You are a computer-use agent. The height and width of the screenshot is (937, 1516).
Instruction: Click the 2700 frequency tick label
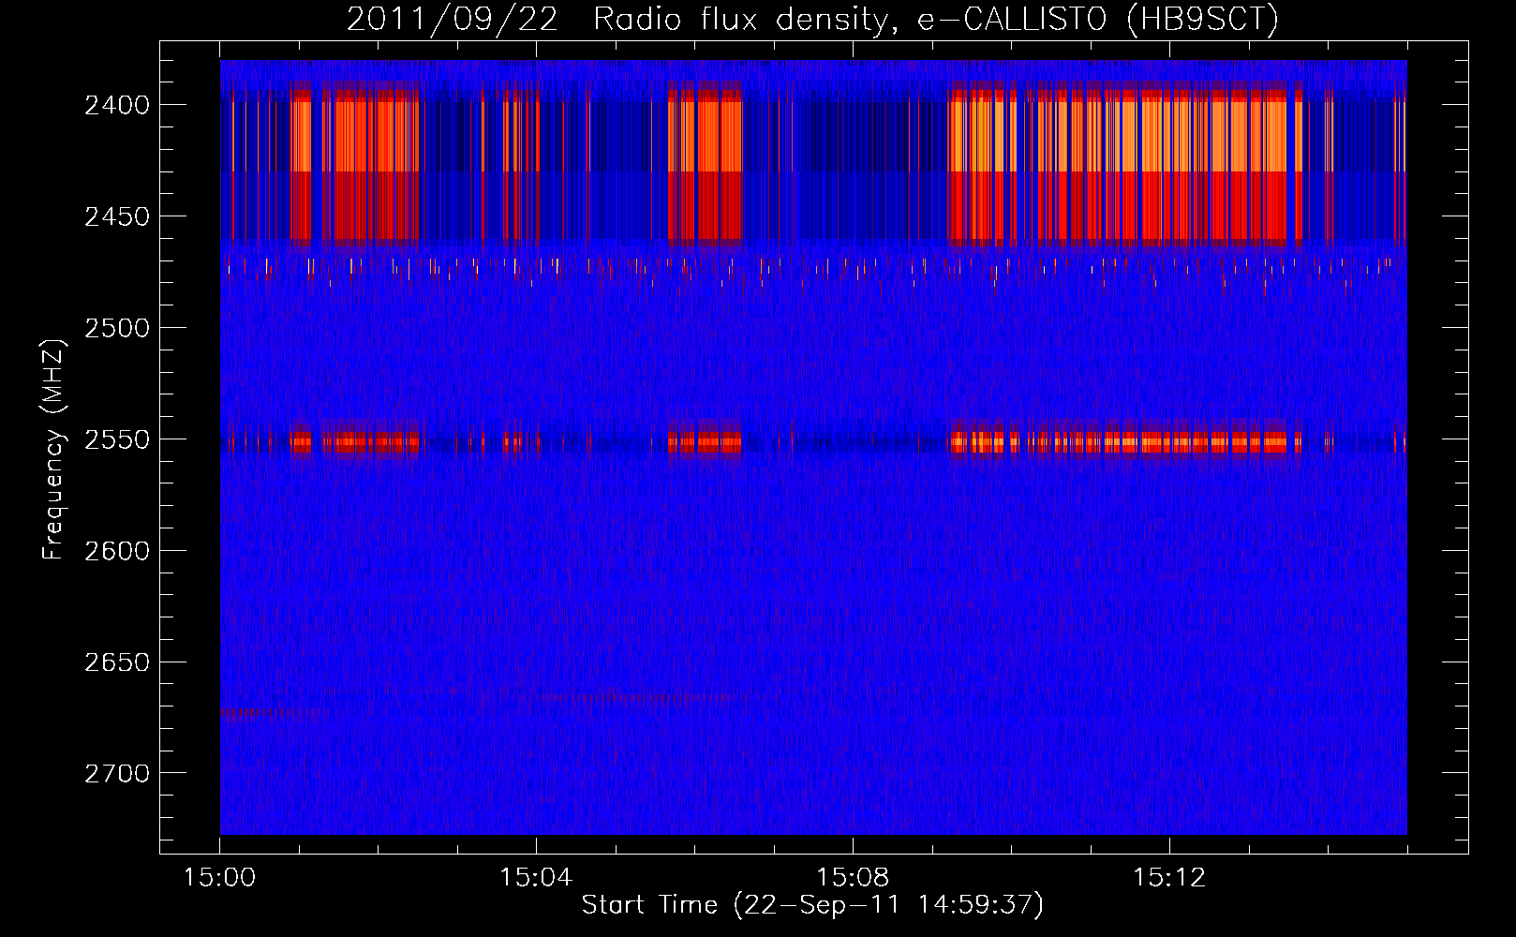click(x=117, y=774)
